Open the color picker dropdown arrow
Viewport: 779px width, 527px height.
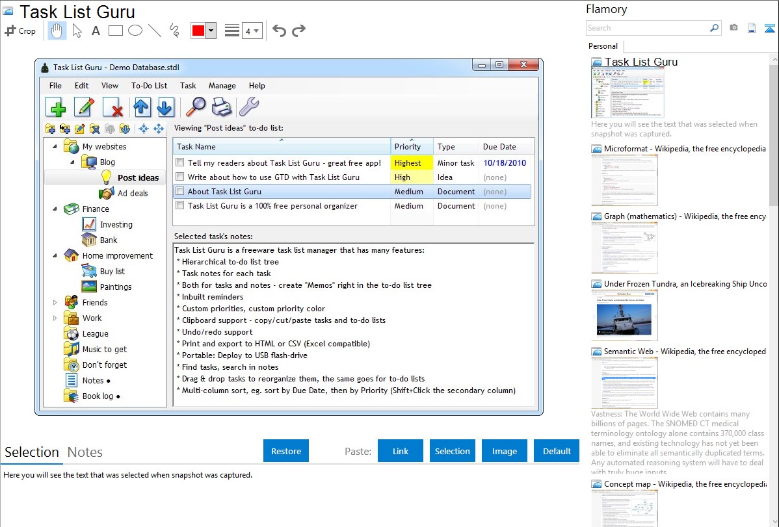click(211, 31)
